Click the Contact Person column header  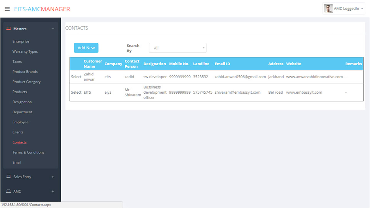coord(132,64)
